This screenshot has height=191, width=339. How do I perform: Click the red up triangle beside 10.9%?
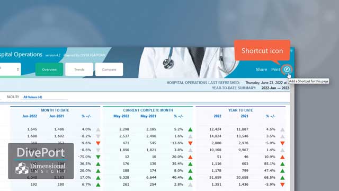coord(282,157)
